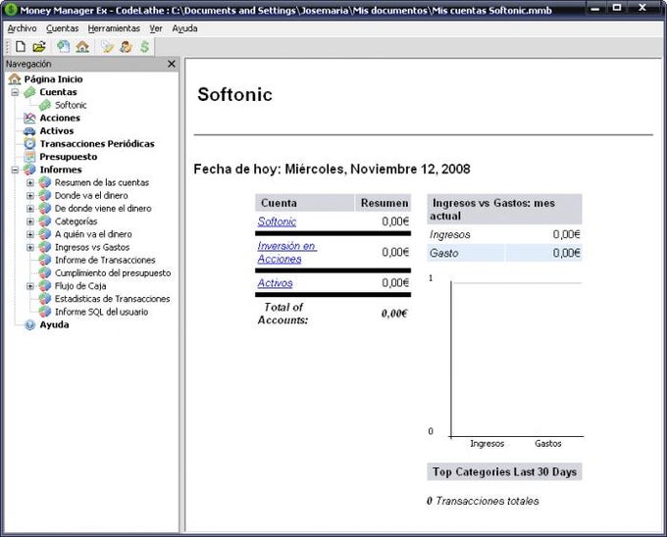Select A quién va el dinero label

coord(93,234)
